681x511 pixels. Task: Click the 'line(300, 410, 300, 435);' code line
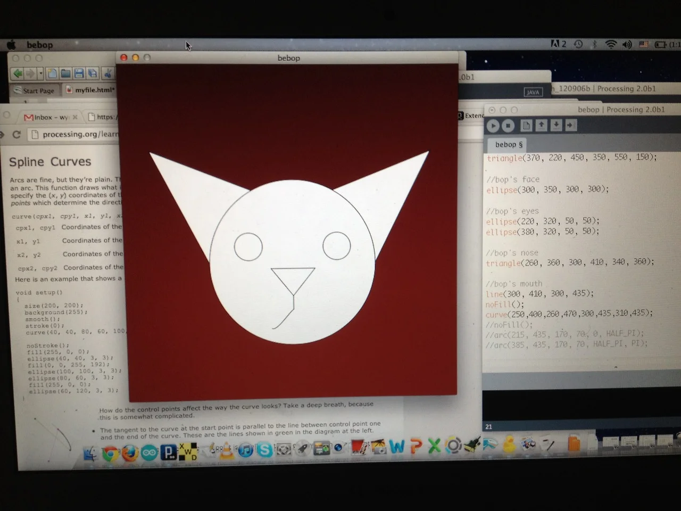pos(539,294)
